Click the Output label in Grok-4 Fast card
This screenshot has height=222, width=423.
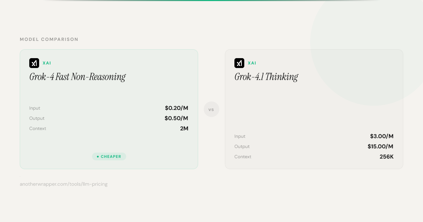point(37,118)
